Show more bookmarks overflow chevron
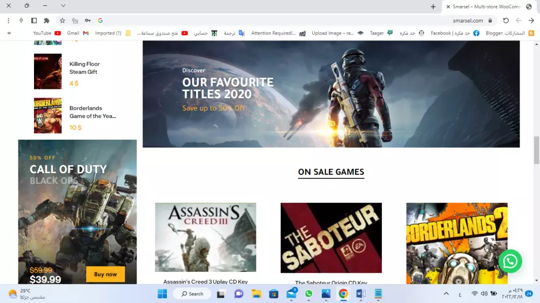 coord(9,33)
